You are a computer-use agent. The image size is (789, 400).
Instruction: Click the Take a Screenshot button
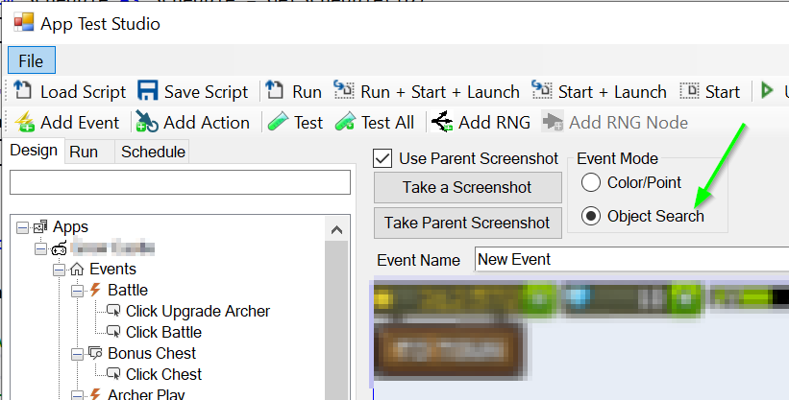coord(467,187)
